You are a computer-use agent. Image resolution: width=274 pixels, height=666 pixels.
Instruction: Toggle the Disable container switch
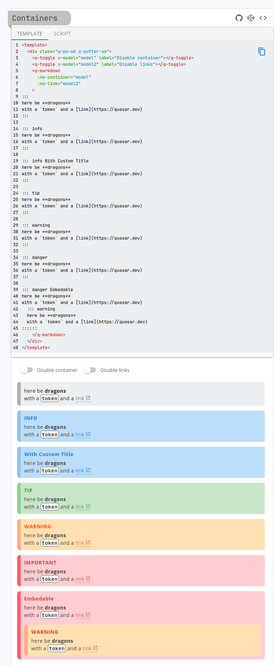tap(27, 370)
